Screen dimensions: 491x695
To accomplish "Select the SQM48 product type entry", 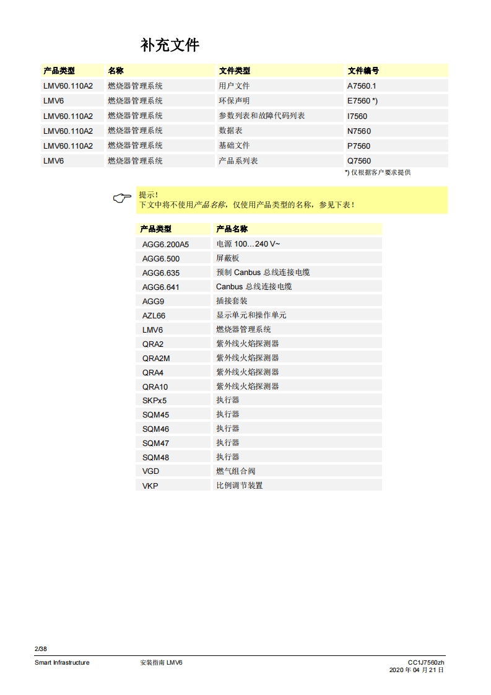I will [155, 457].
